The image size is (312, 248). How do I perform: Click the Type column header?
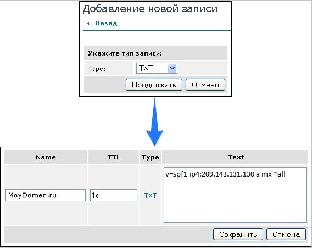[151, 157]
